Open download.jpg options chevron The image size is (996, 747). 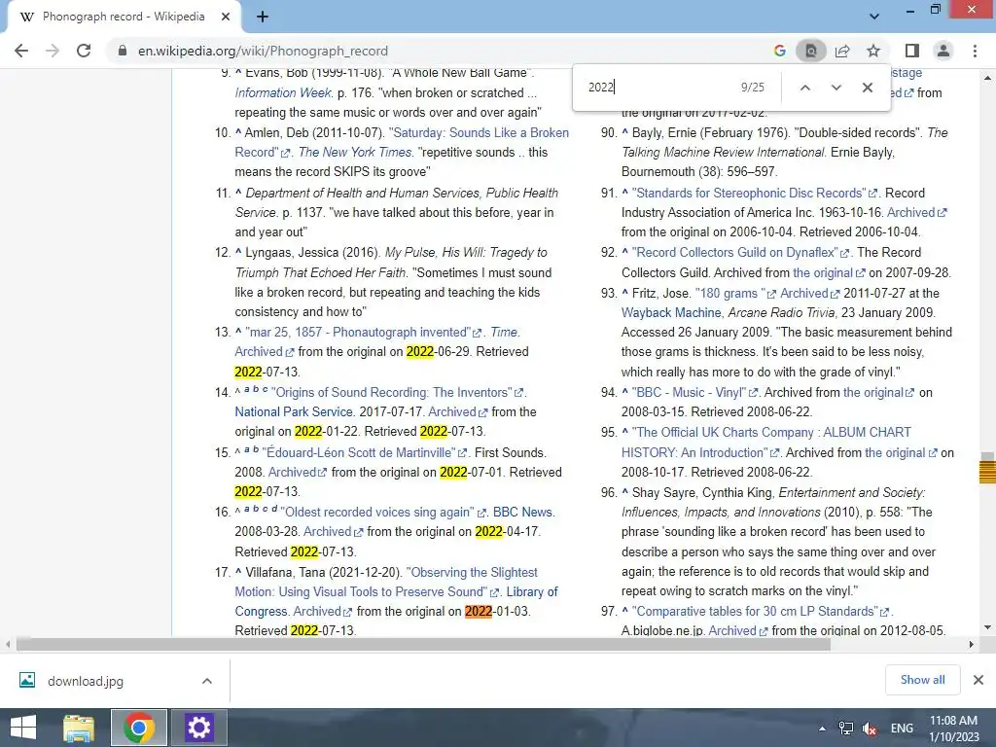206,681
